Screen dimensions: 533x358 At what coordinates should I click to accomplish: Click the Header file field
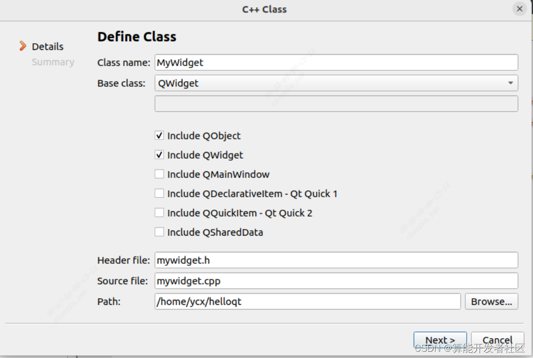[x=336, y=260]
